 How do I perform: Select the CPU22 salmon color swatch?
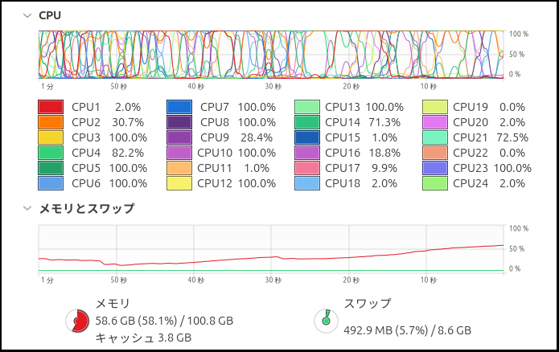pyautogui.click(x=434, y=153)
